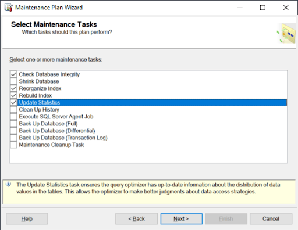This screenshot has height=230, width=298.
Task: Uncheck the Rebuild Index checkbox
Action: [13, 95]
